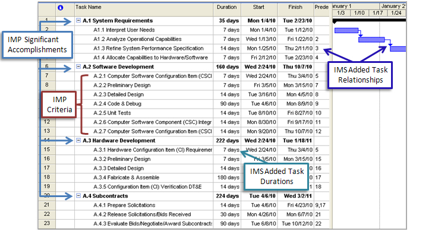The image size is (435, 244).
Task: Collapse the A.3 Hardware Development outline
Action: (79, 141)
